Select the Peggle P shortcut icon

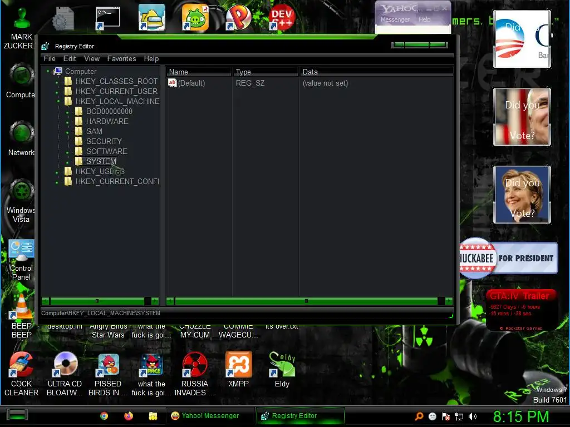(238, 17)
